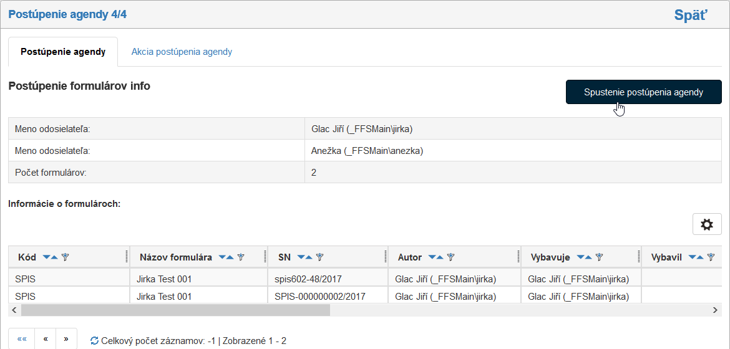Open the Vybavuje column filter
Screen dimensions: 730x349
coord(599,257)
